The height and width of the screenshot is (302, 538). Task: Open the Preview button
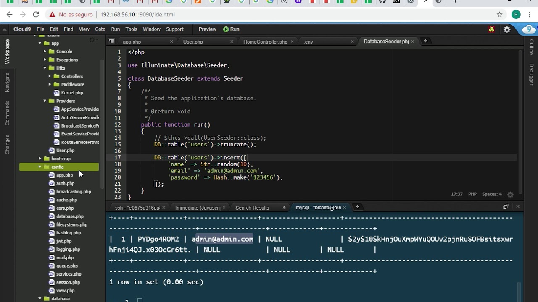pos(207,29)
